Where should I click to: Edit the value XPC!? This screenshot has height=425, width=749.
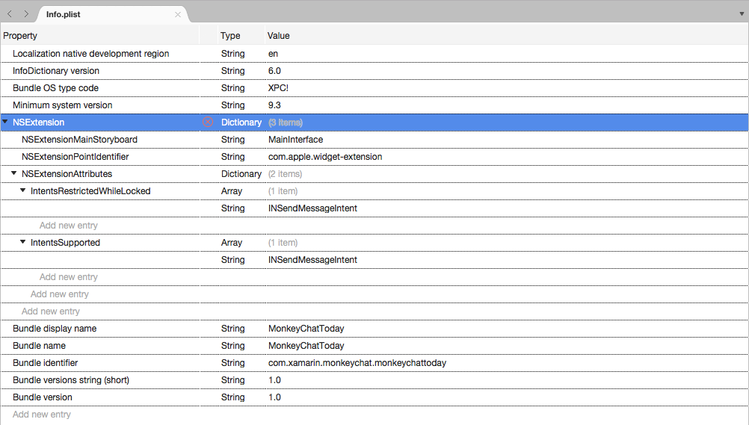tap(279, 88)
